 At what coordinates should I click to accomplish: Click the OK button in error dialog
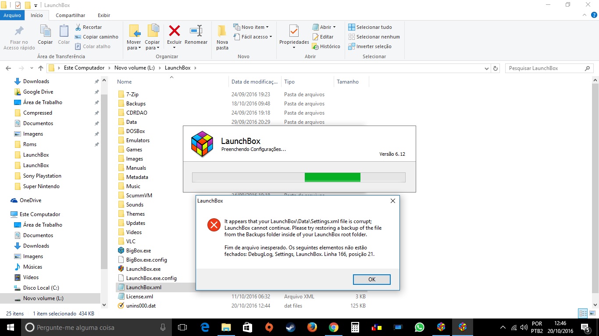(372, 280)
